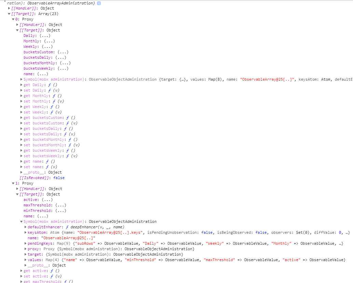Collapse [[Target]]: Object under 1: Proxy

coord(17,194)
